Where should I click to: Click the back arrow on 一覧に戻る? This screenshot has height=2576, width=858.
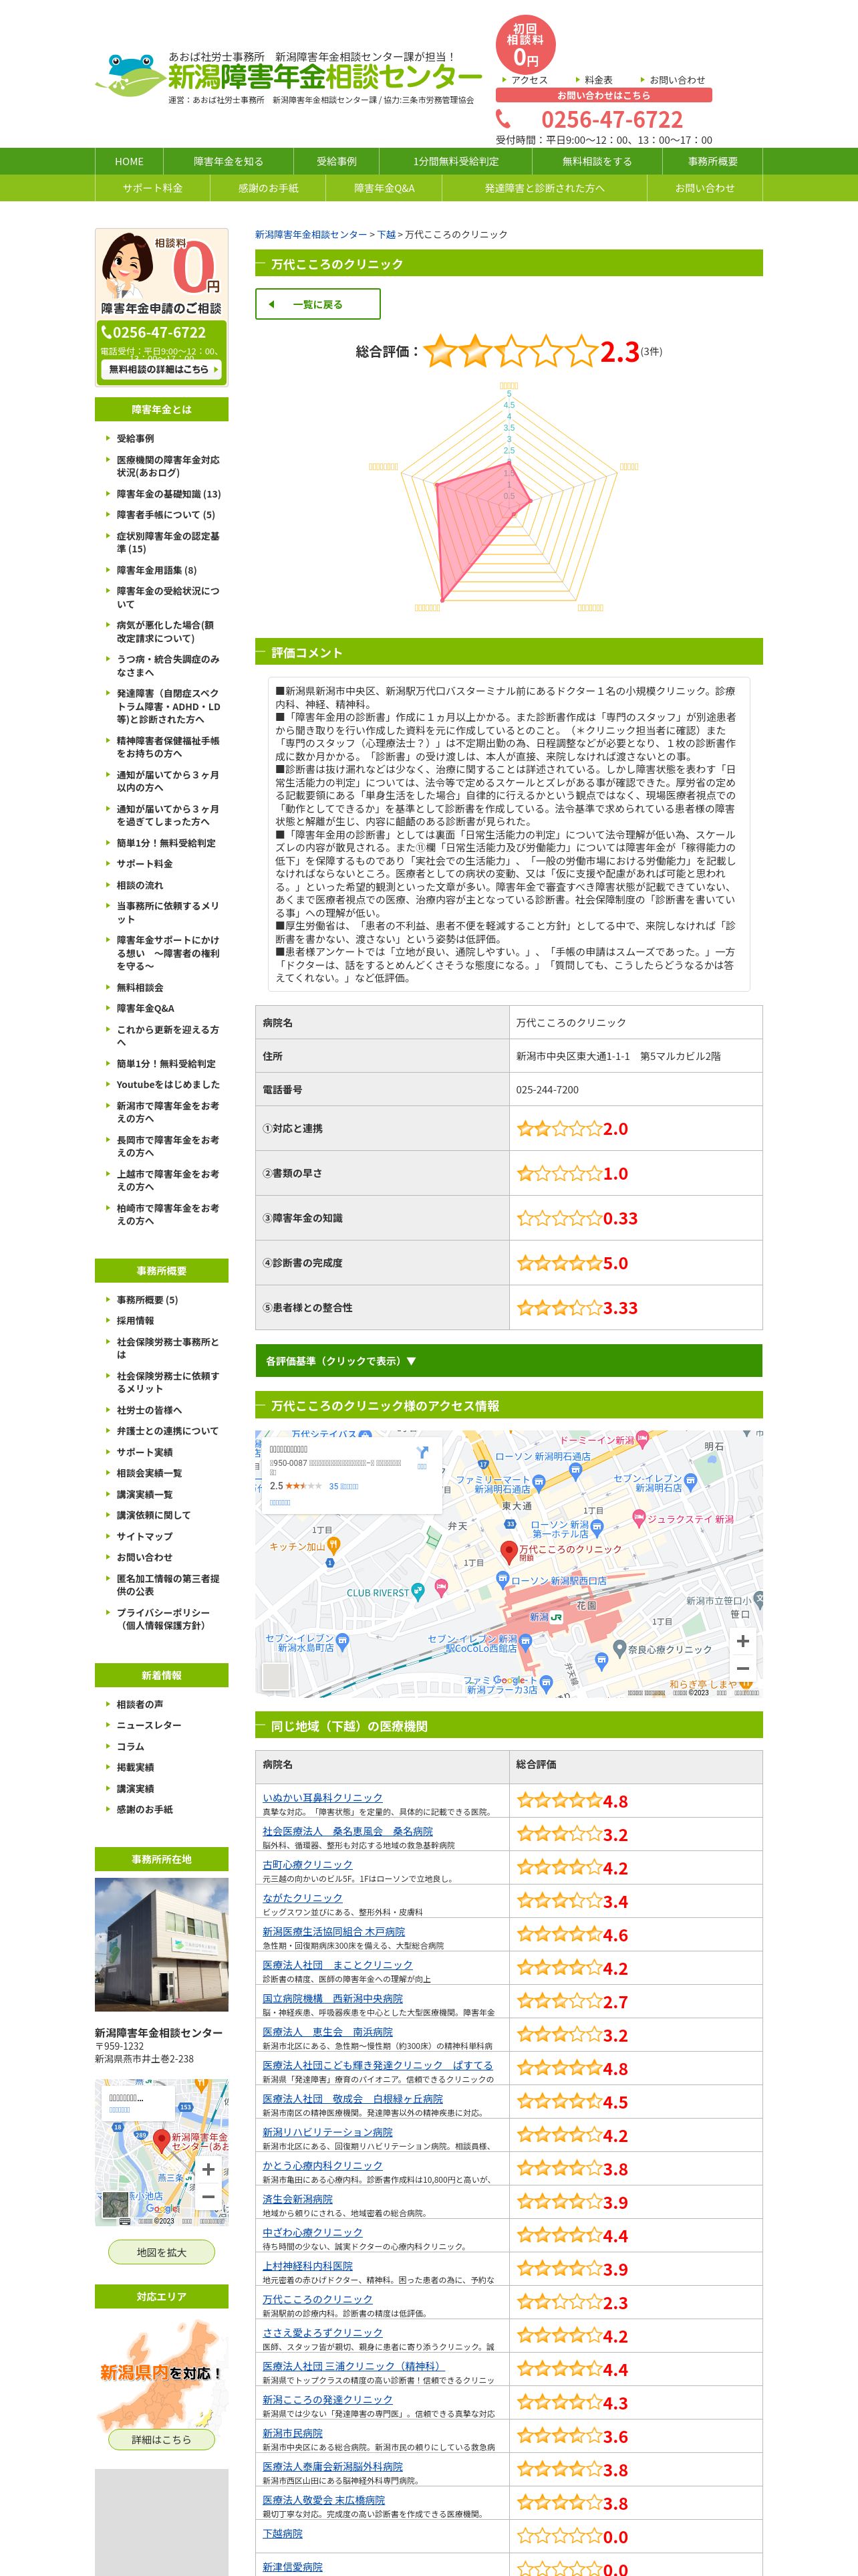point(272,304)
